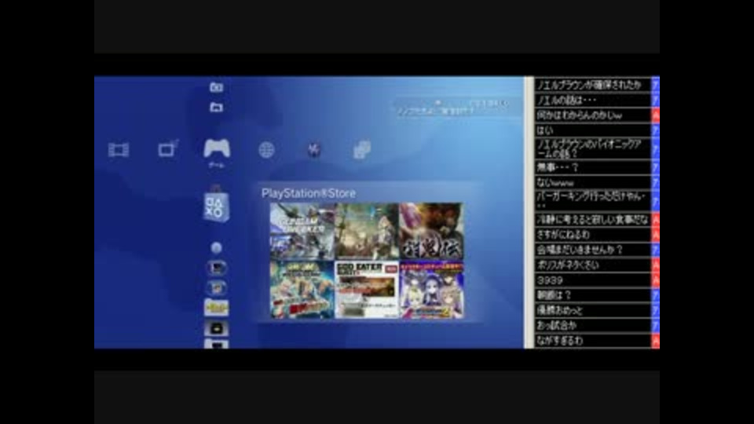Select the comment '無事・・・？' row
This screenshot has width=754, height=424.
coord(592,167)
